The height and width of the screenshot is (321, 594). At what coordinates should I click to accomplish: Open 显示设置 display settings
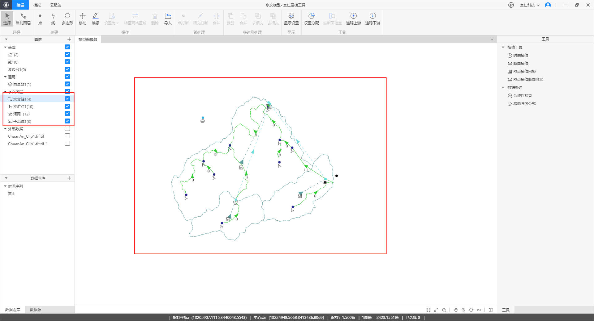[291, 19]
